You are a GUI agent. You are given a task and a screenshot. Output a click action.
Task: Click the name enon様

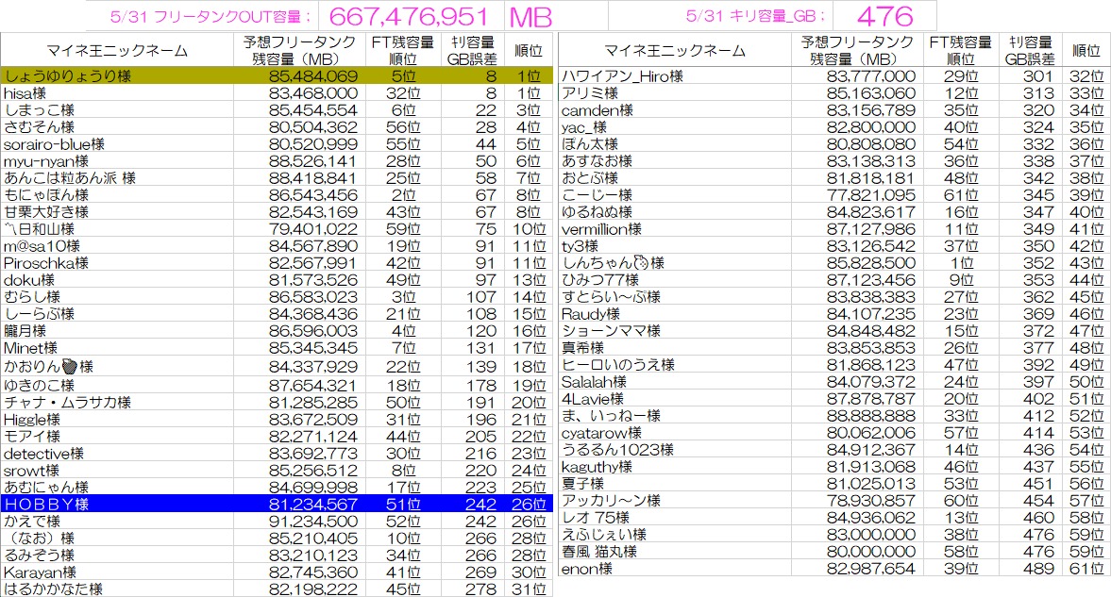coord(587,569)
